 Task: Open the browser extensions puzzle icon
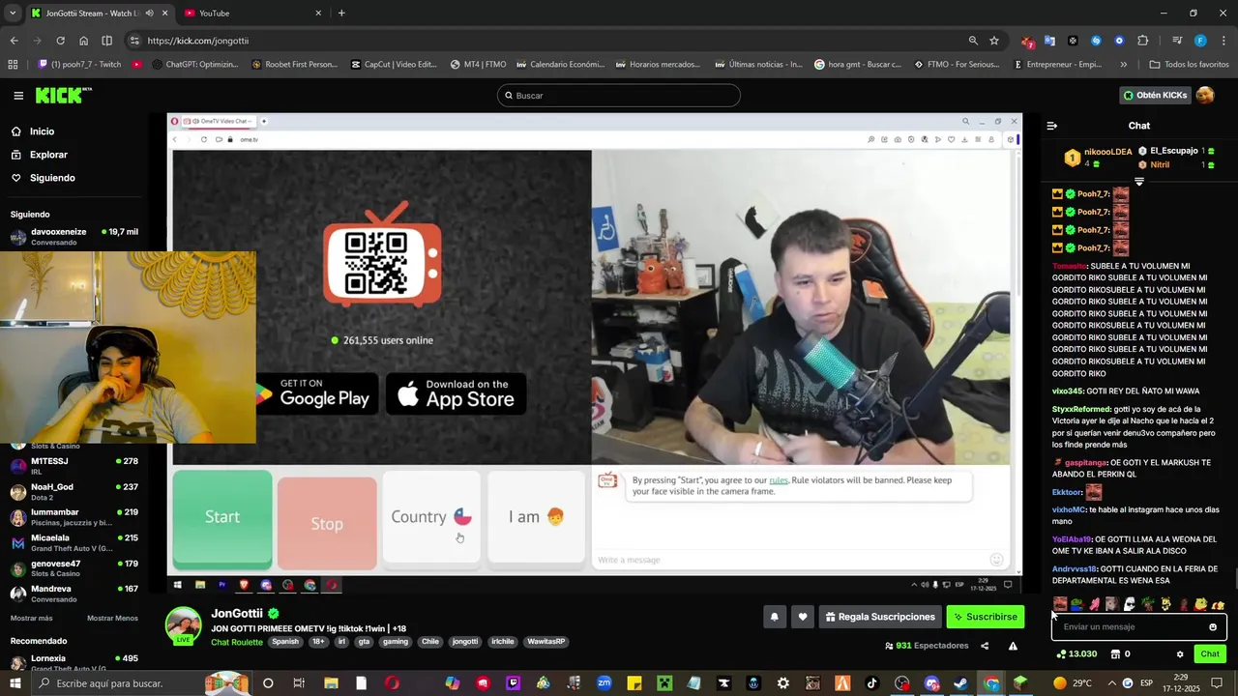(1143, 41)
